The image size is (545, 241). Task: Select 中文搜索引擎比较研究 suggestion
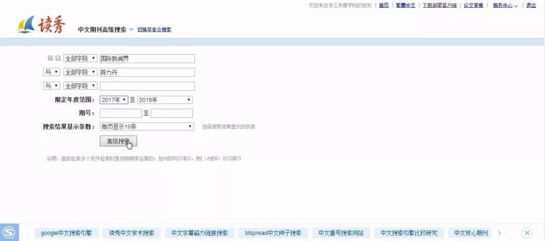click(x=409, y=233)
